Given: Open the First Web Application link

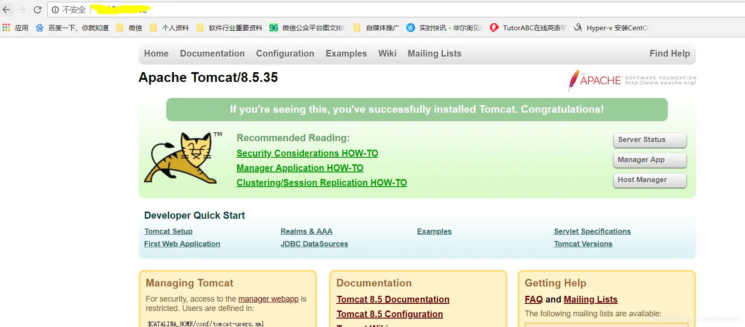Looking at the screenshot, I should tap(182, 244).
